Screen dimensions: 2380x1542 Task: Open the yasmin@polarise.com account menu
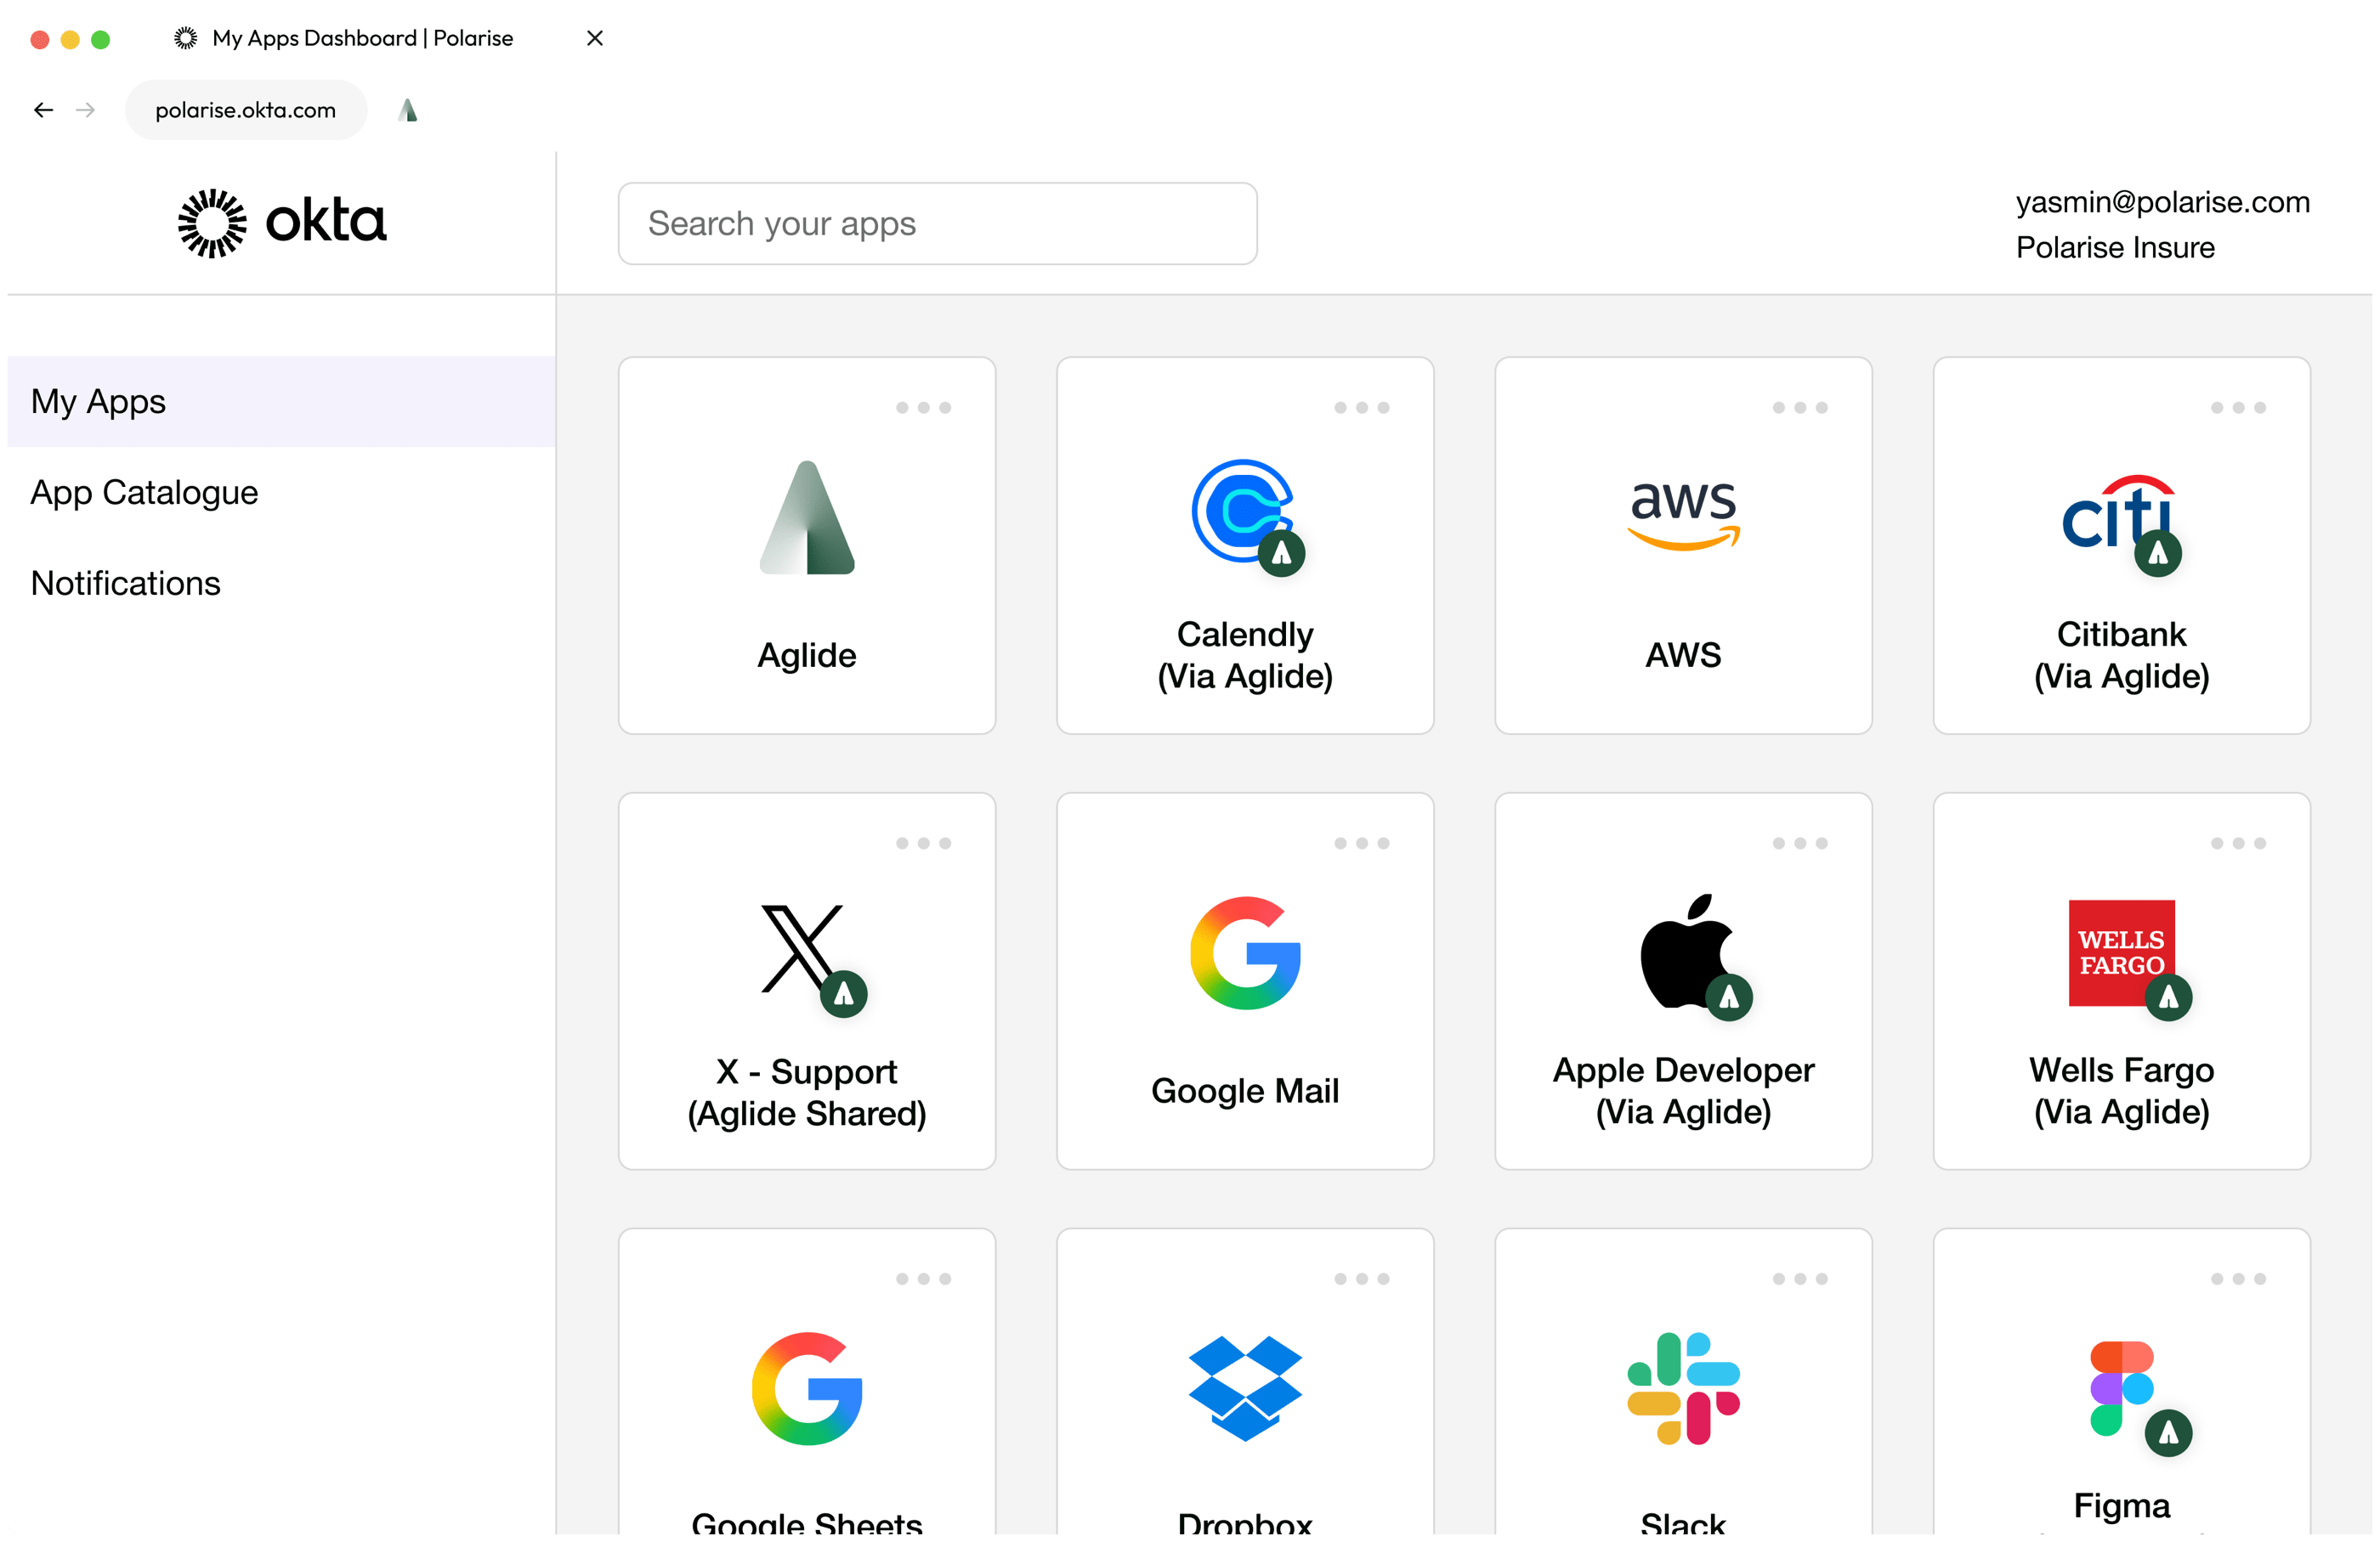tap(2162, 202)
